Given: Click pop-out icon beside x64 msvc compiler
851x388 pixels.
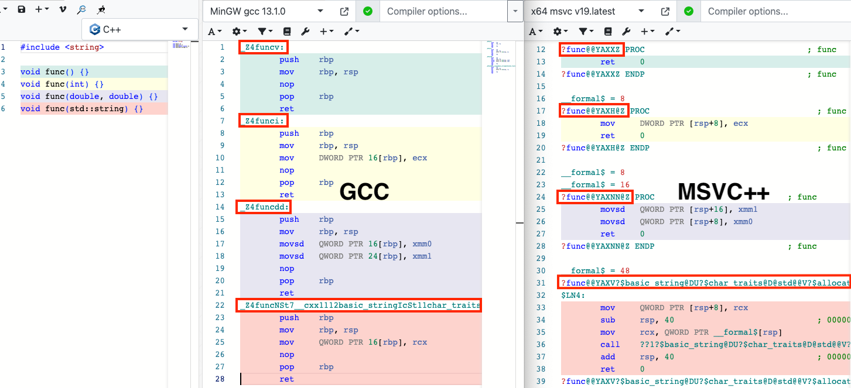Looking at the screenshot, I should pos(665,11).
